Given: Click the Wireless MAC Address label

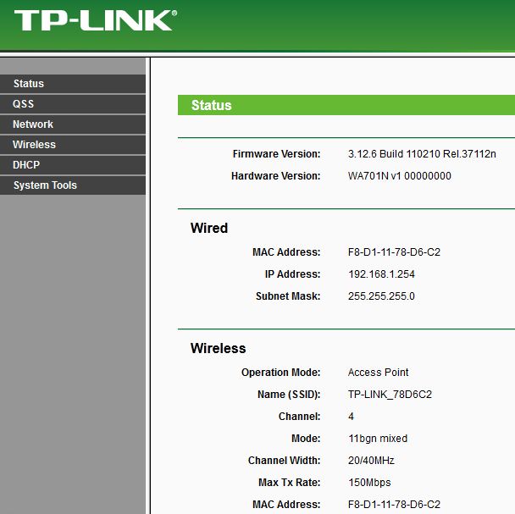Looking at the screenshot, I should [x=286, y=505].
